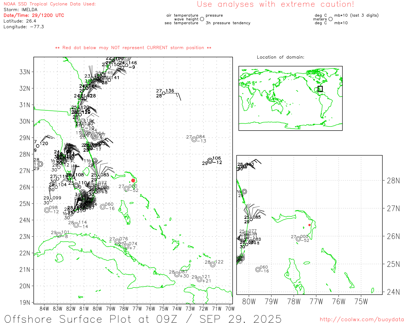This screenshot has width=404, height=323.
Task: Click the 'meters' unit label in legend
Action: click(x=320, y=19)
